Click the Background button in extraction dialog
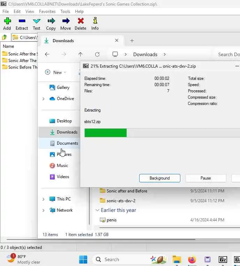240x266 pixels. [159, 178]
